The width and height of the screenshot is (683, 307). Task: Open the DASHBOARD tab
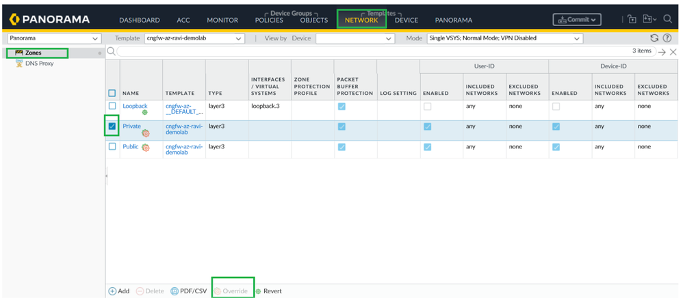click(139, 21)
